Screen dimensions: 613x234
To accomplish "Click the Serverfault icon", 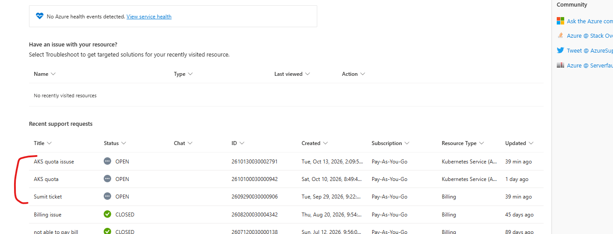I will click(x=560, y=65).
